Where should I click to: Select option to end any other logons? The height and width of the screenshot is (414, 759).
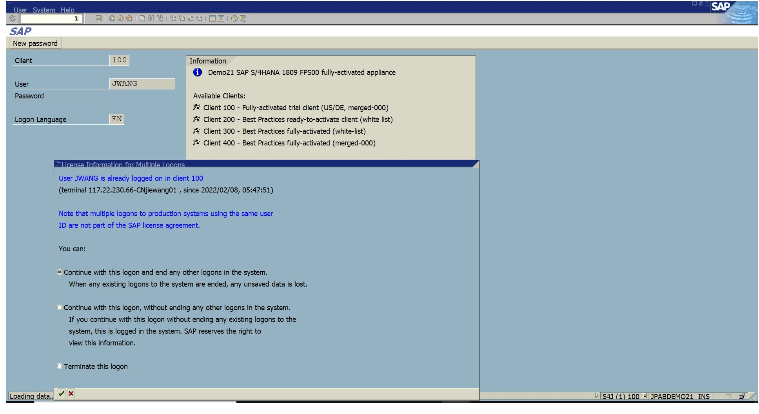(60, 272)
